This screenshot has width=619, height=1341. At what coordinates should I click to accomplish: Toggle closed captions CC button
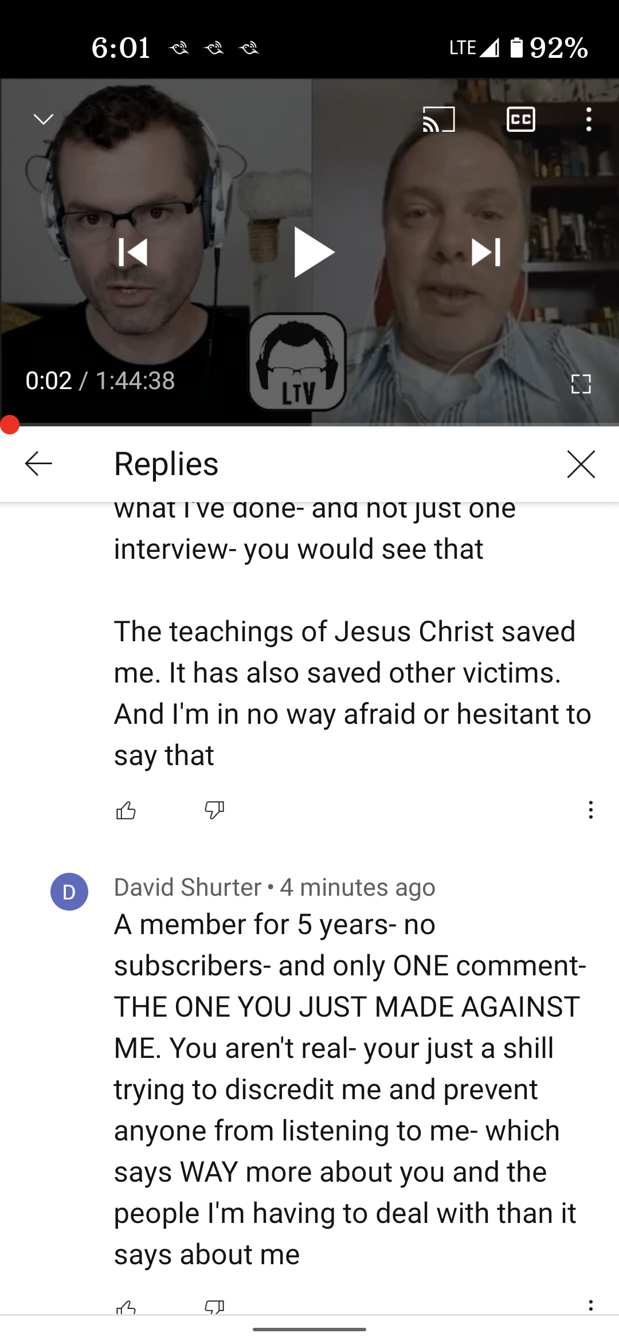(x=521, y=119)
